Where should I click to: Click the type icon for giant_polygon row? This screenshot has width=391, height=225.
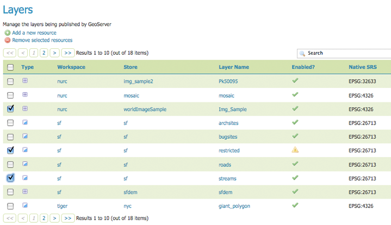[25, 205]
